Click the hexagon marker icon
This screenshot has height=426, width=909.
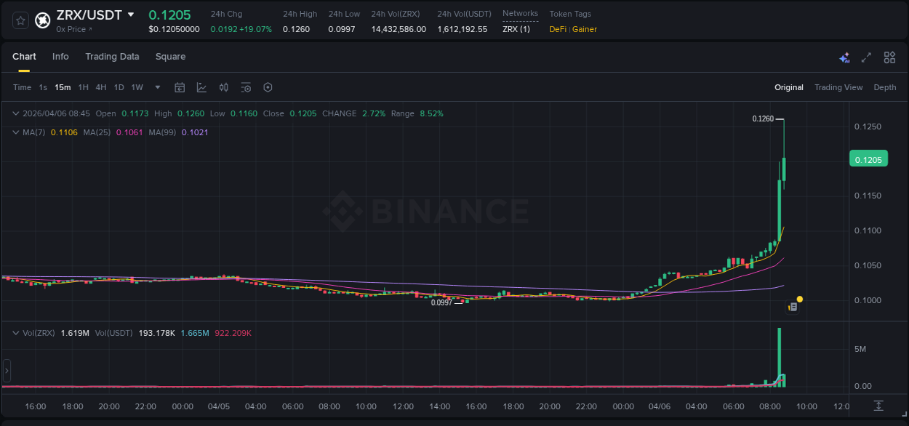coord(268,87)
